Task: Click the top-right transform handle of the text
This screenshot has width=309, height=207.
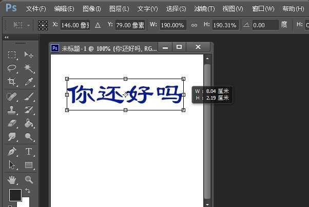Action: (183, 79)
